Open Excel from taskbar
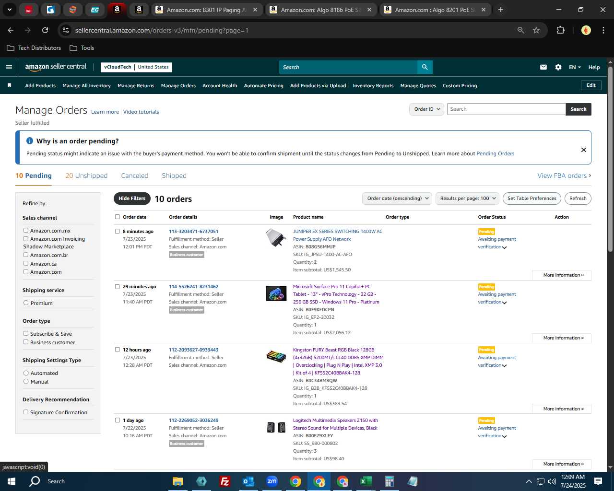The image size is (614, 491). tap(366, 481)
